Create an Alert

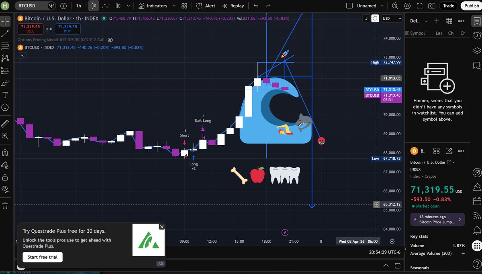(206, 6)
